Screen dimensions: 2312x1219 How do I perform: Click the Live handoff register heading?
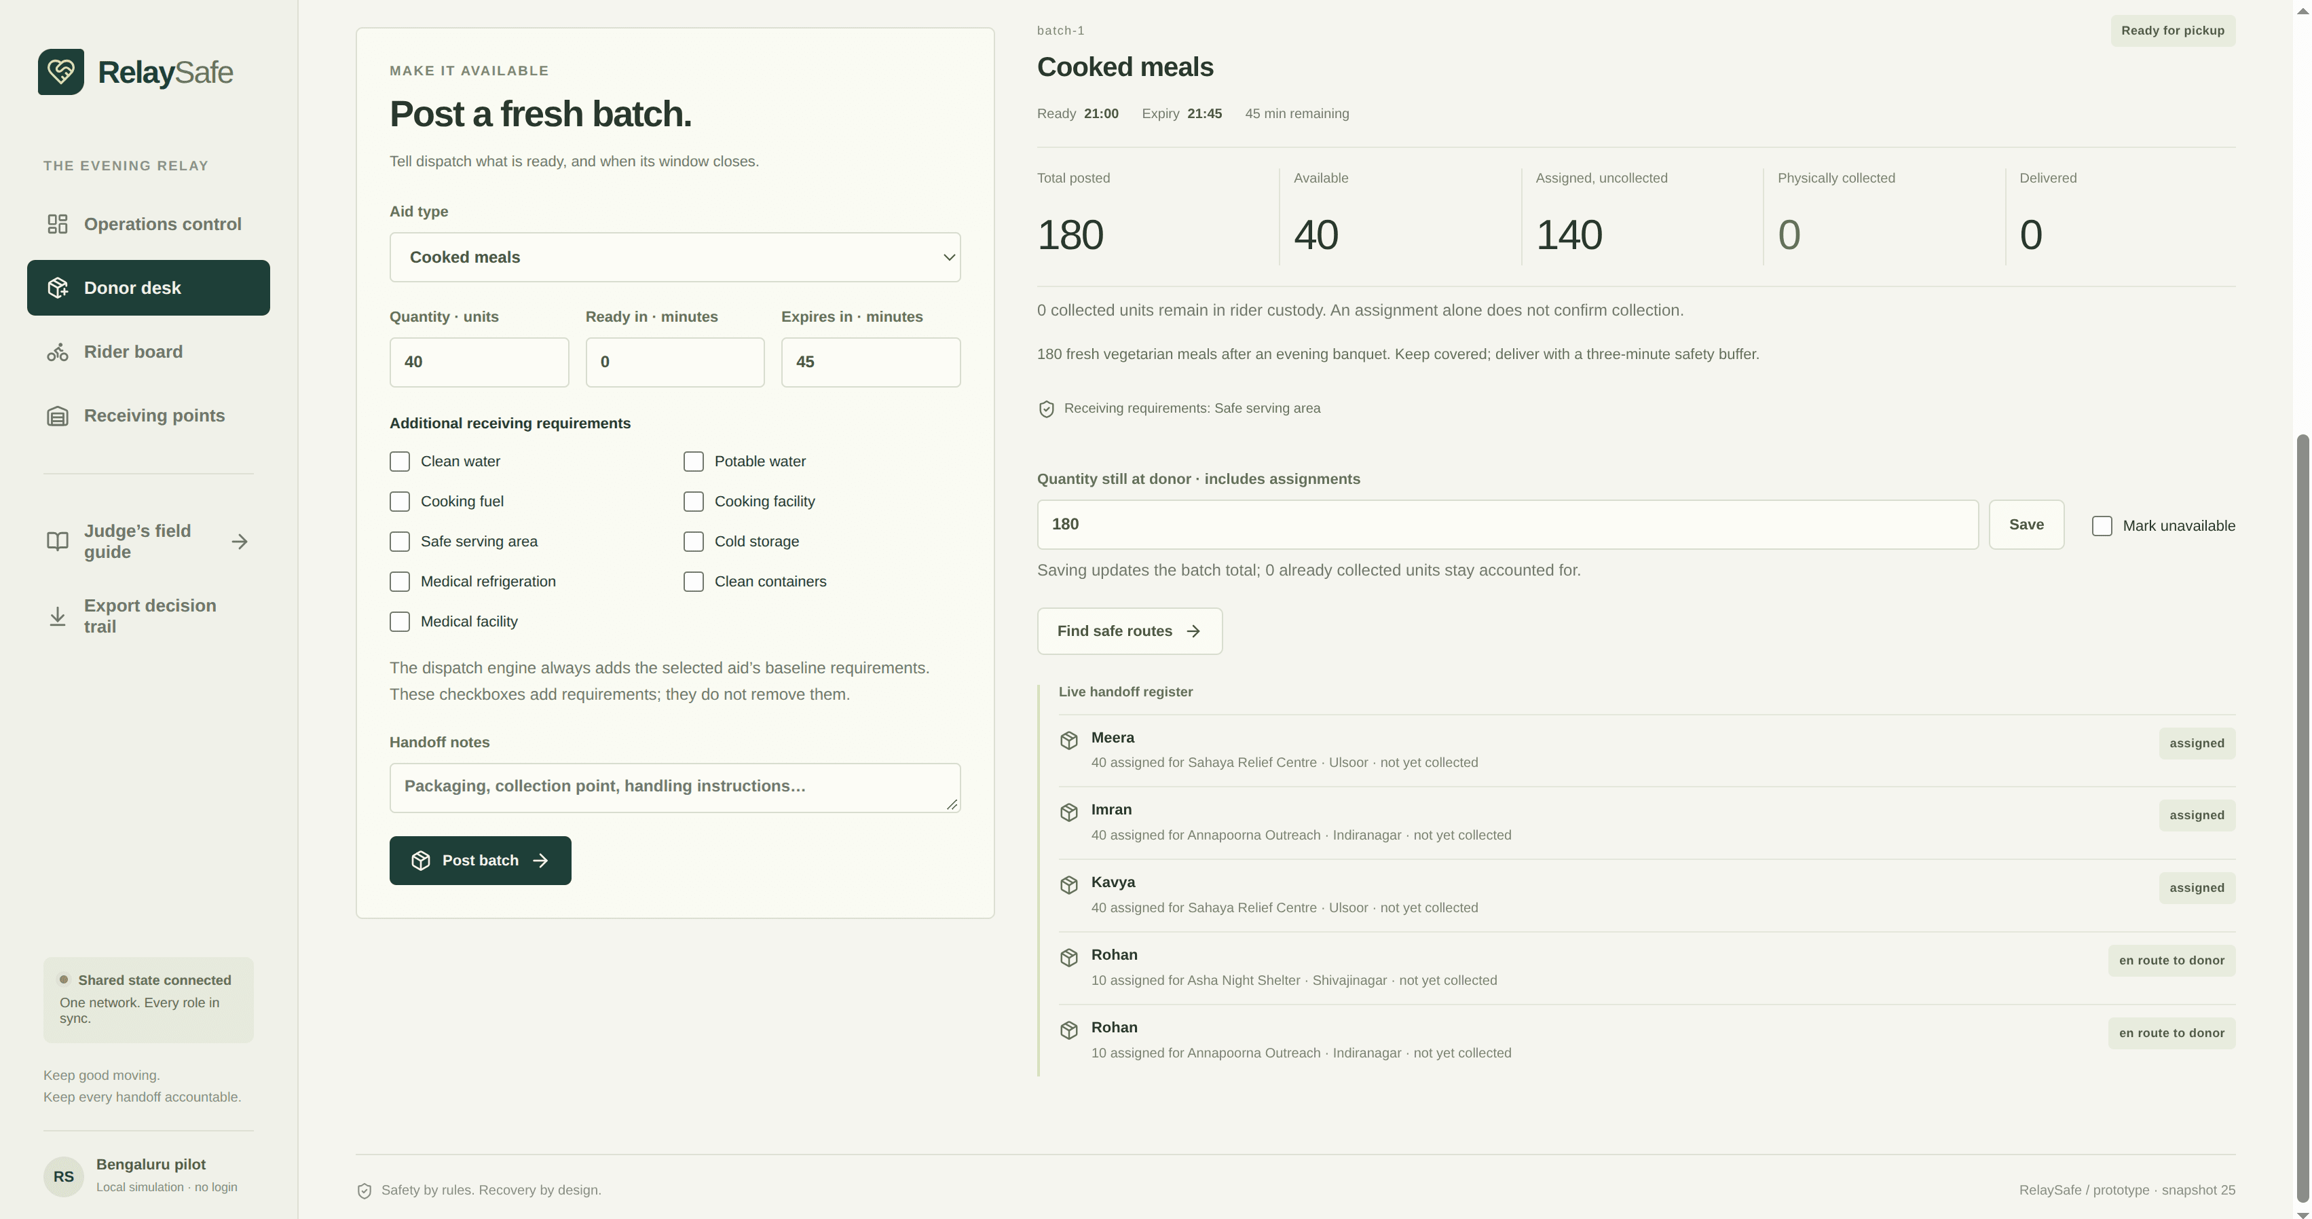pyautogui.click(x=1125, y=692)
